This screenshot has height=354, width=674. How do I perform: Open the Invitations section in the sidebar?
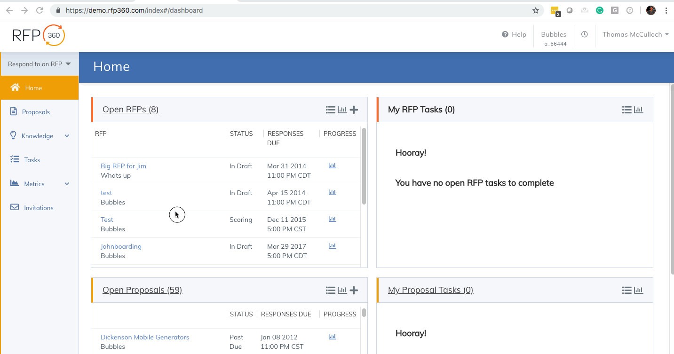[x=38, y=207]
